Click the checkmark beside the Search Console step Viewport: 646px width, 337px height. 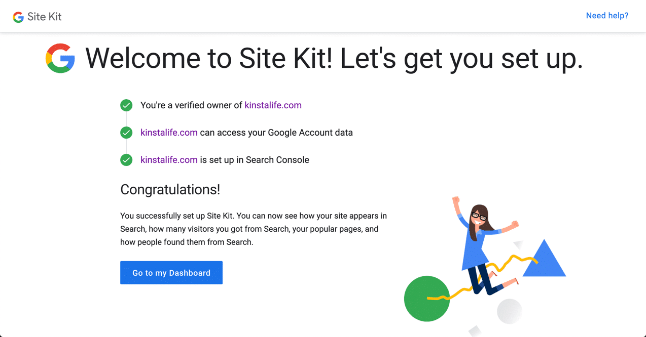tap(126, 160)
